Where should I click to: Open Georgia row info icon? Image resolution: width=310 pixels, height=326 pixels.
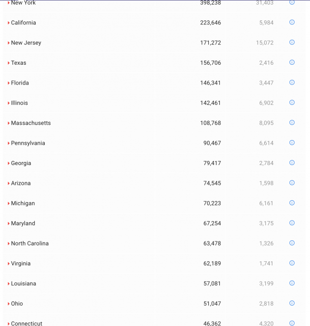coord(292,163)
